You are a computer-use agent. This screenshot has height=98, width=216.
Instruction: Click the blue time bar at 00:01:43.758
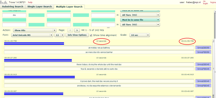tap(34, 44)
